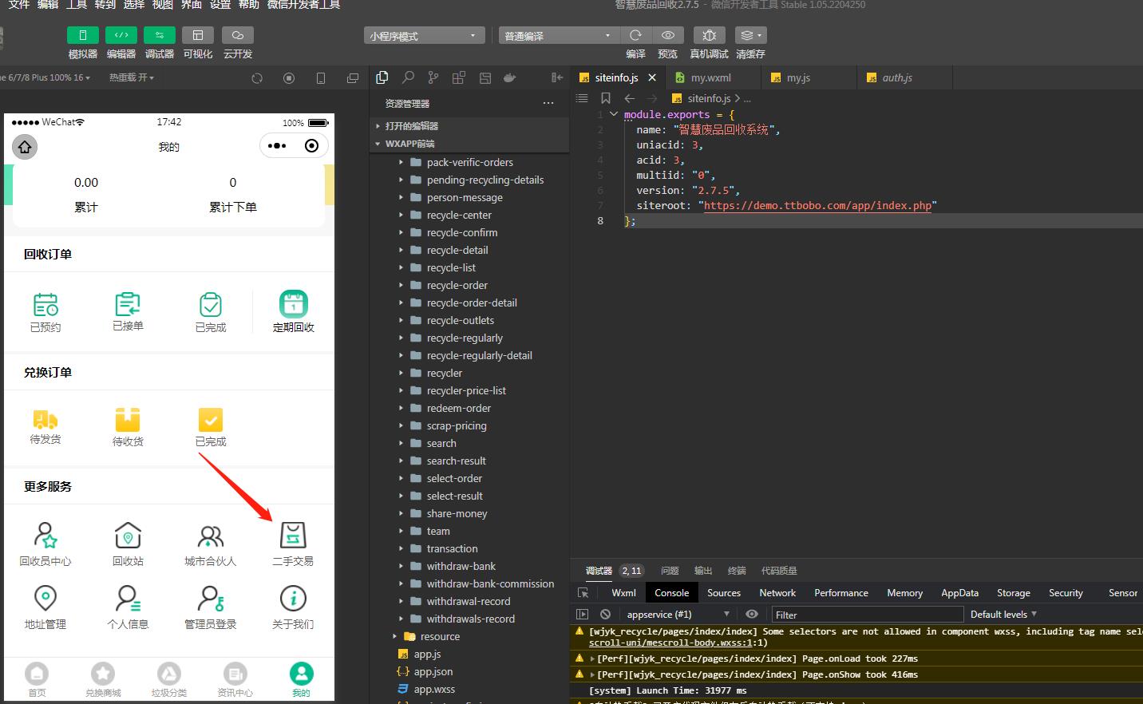This screenshot has width=1143, height=704.
Task: Open search in the editor sidebar
Action: 408,77
